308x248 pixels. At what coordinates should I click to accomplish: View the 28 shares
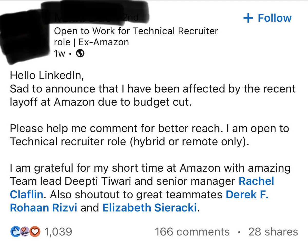click(x=273, y=232)
